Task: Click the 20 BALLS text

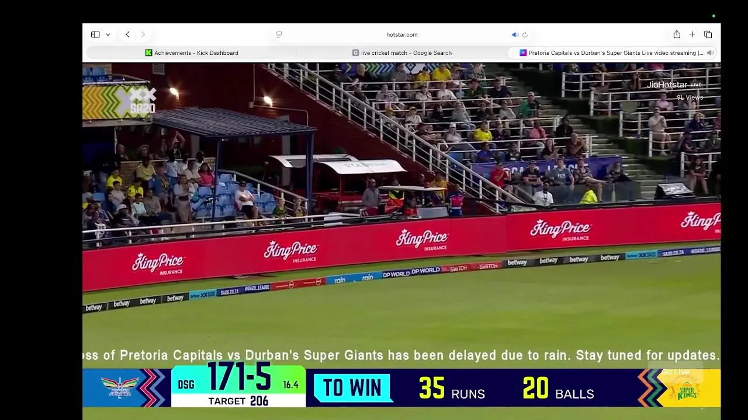Action: (558, 389)
